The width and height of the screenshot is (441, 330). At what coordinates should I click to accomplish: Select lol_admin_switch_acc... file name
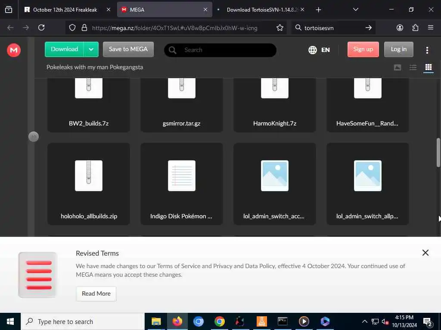click(x=273, y=216)
